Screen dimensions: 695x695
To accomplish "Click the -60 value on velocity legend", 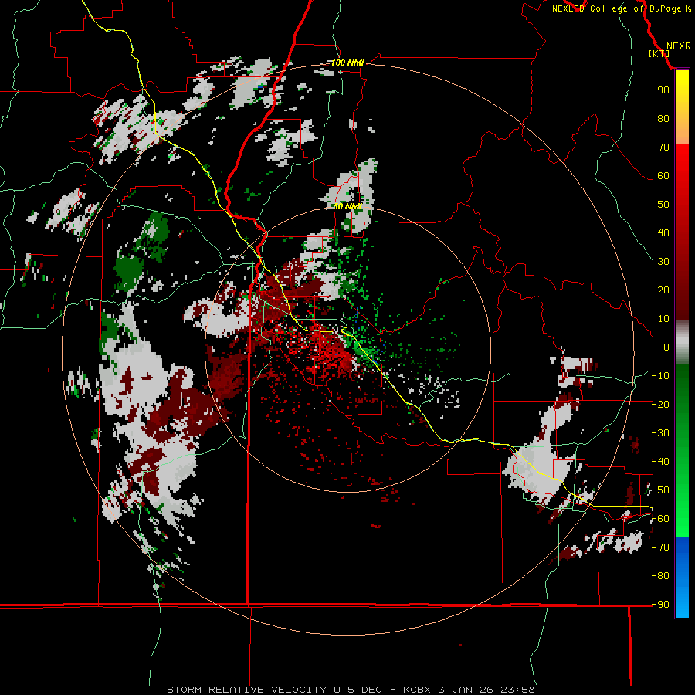I will coord(660,519).
